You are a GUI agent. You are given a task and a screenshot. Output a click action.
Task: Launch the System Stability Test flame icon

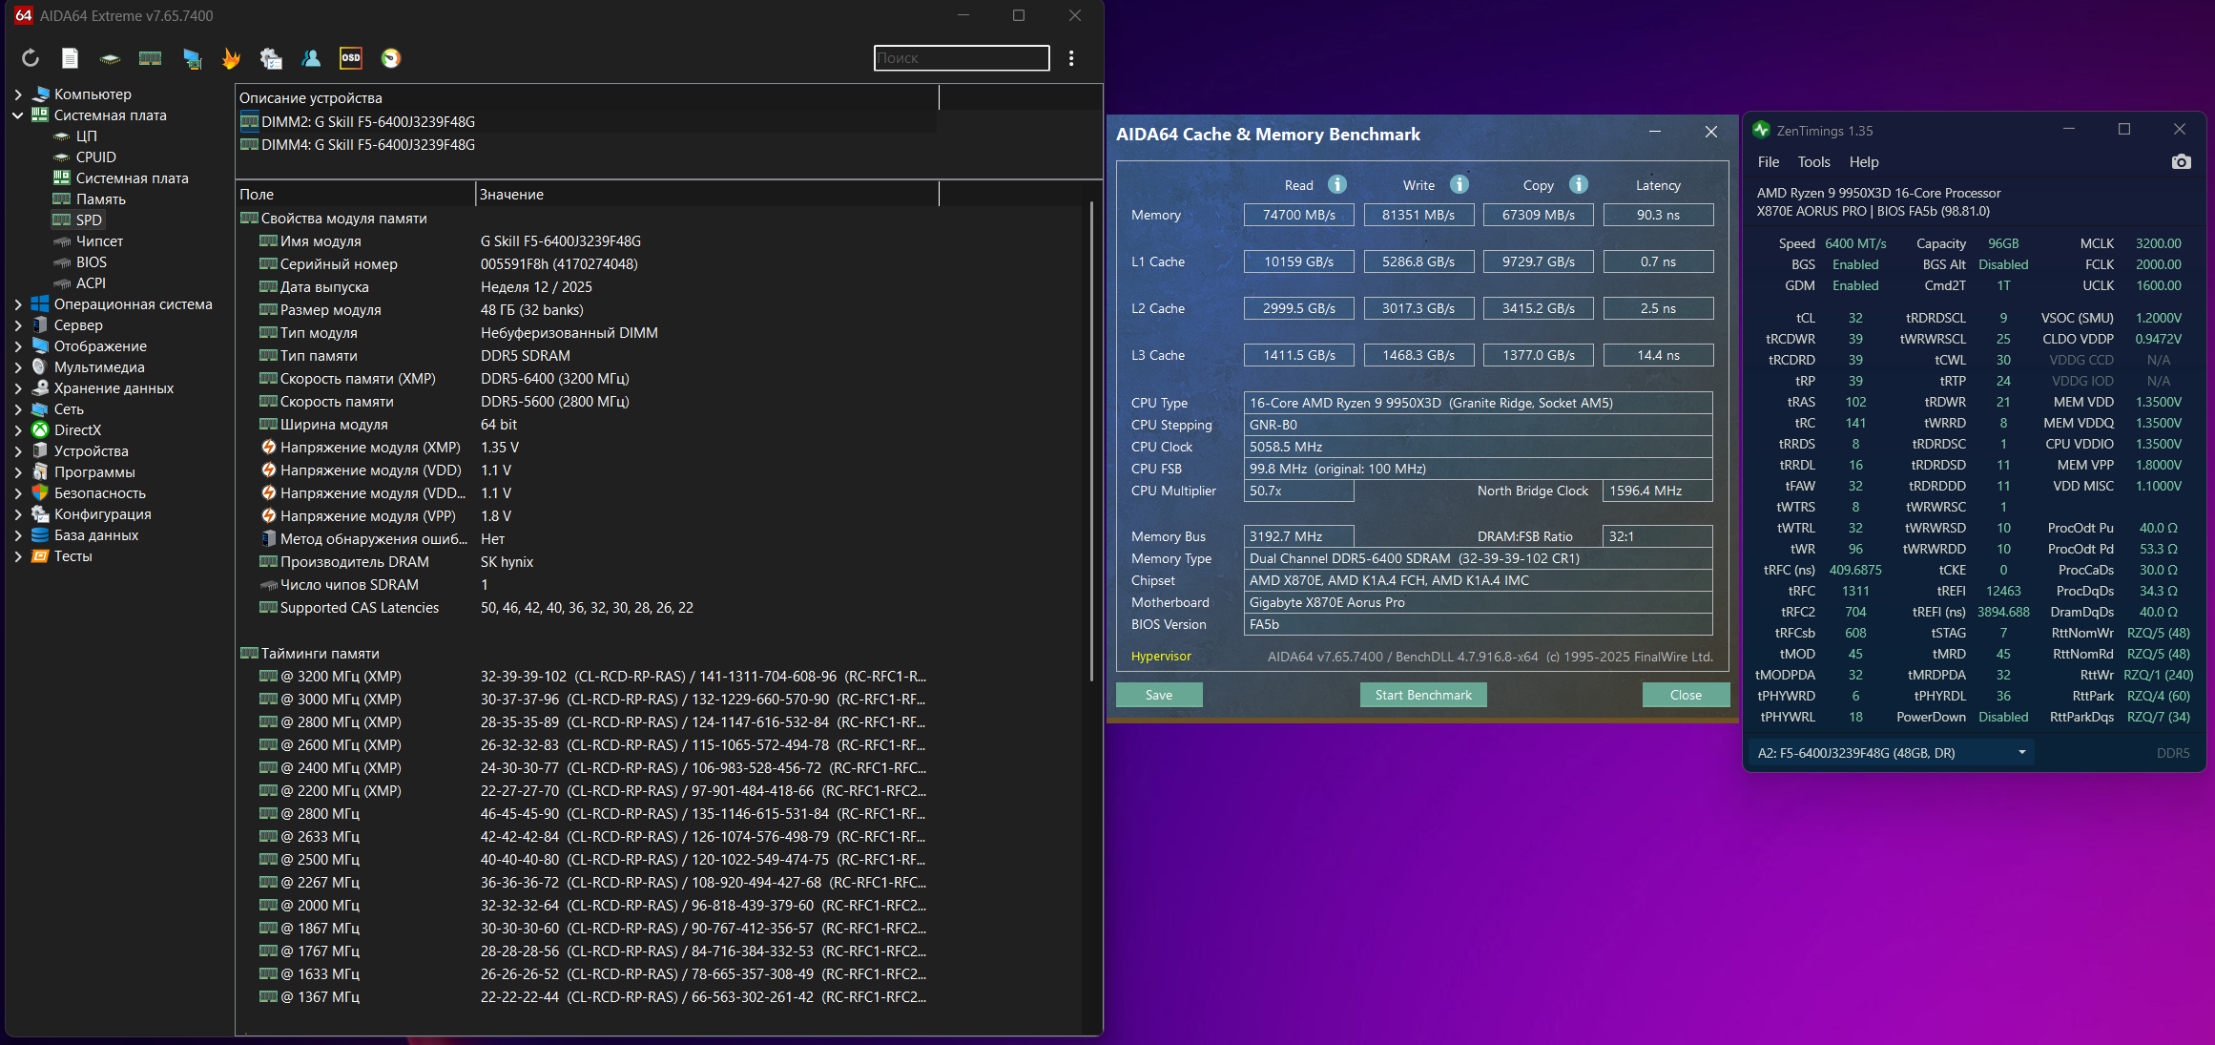point(231,58)
